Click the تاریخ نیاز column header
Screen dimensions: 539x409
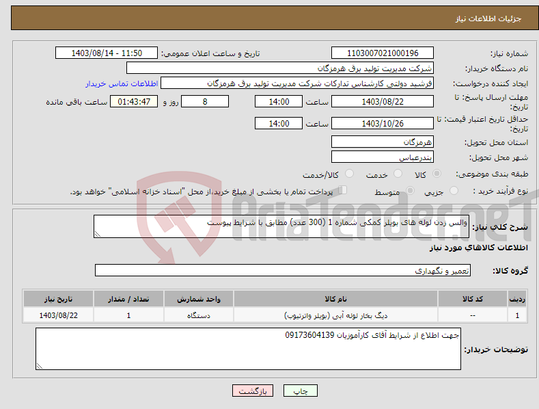point(59,299)
